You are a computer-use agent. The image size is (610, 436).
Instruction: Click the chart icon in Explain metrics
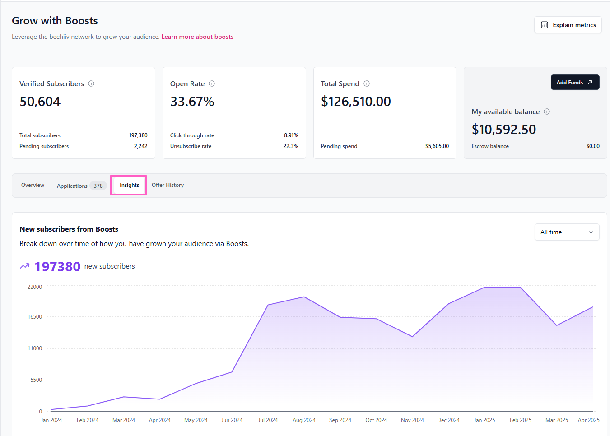545,25
